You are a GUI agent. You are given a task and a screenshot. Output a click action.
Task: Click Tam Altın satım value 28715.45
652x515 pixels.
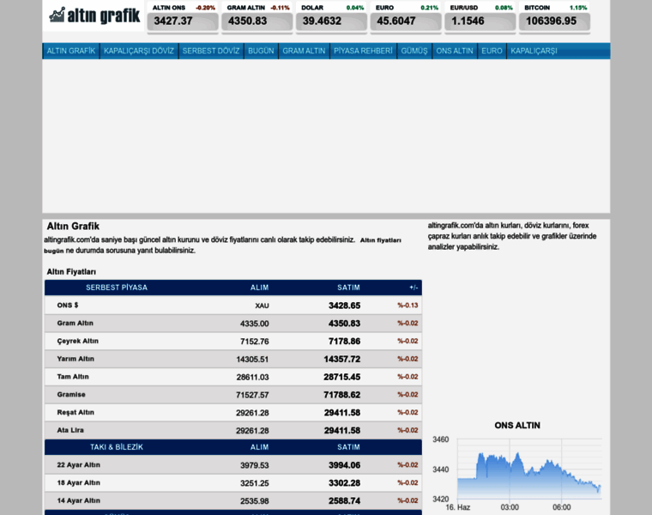tap(341, 378)
